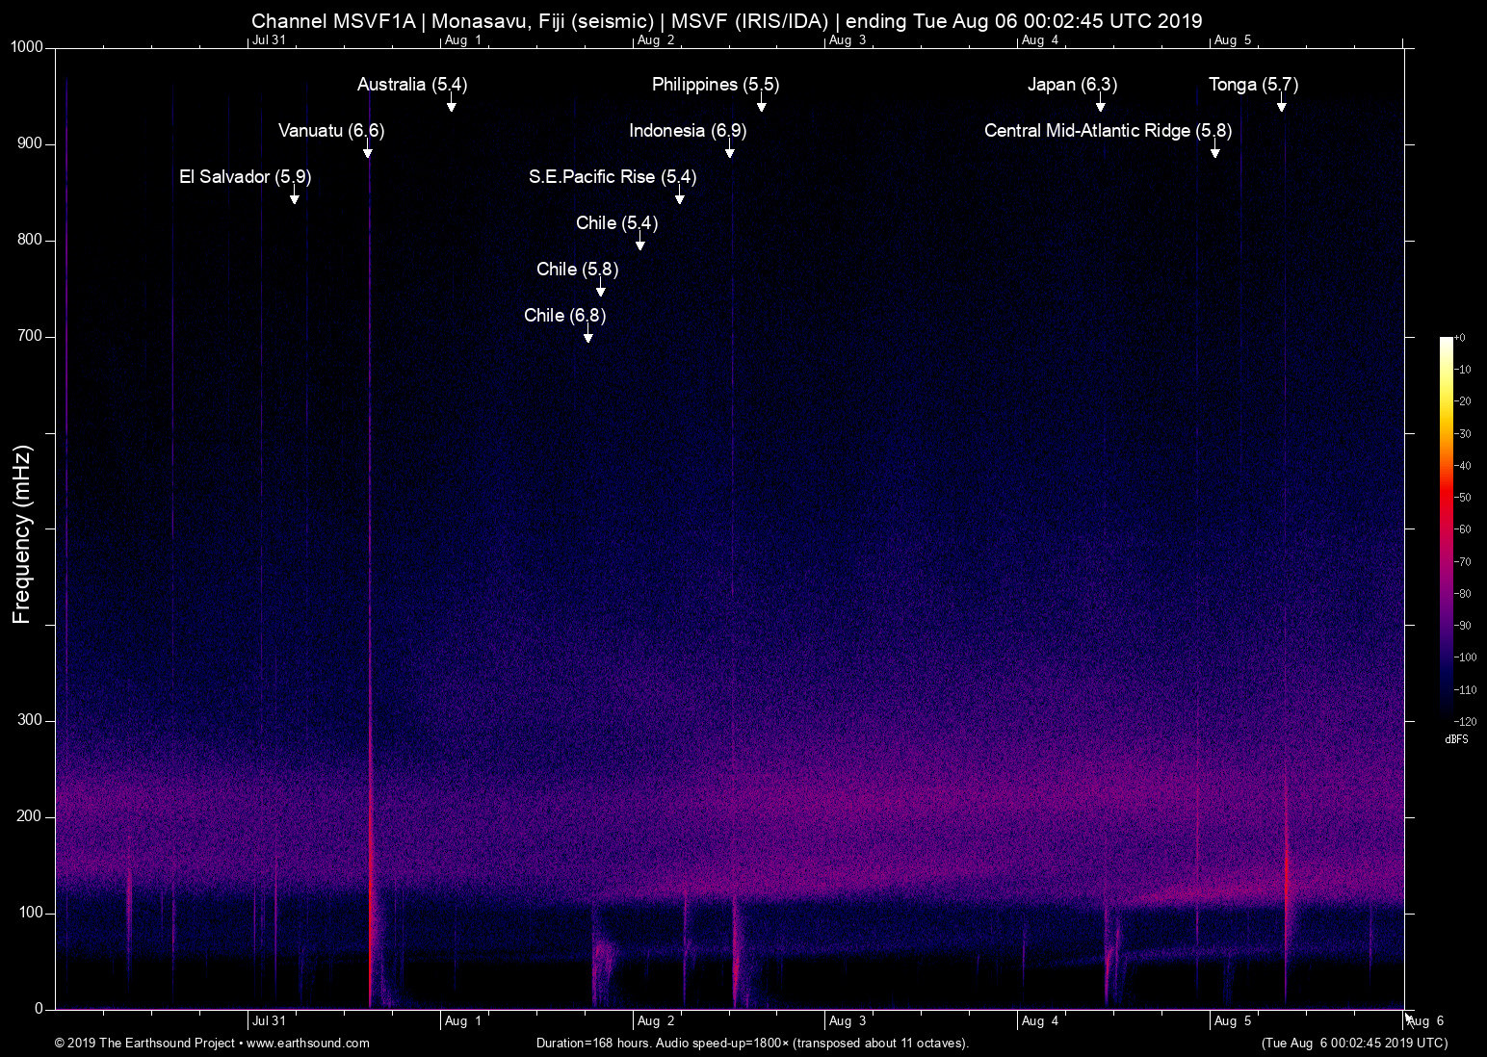Image resolution: width=1487 pixels, height=1057 pixels.
Task: Click the Jul 31 axis label
Action: tap(271, 1020)
